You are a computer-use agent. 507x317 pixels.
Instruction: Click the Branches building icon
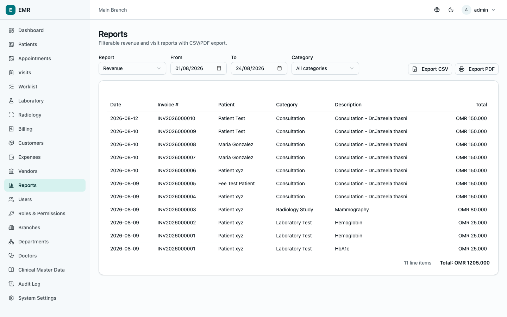pos(11,228)
